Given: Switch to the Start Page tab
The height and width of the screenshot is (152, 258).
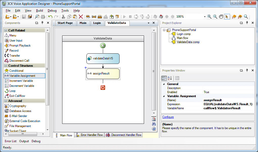Looking at the screenshot, I should tap(65, 23).
